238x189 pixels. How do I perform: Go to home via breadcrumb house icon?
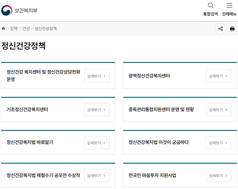(x=3, y=28)
